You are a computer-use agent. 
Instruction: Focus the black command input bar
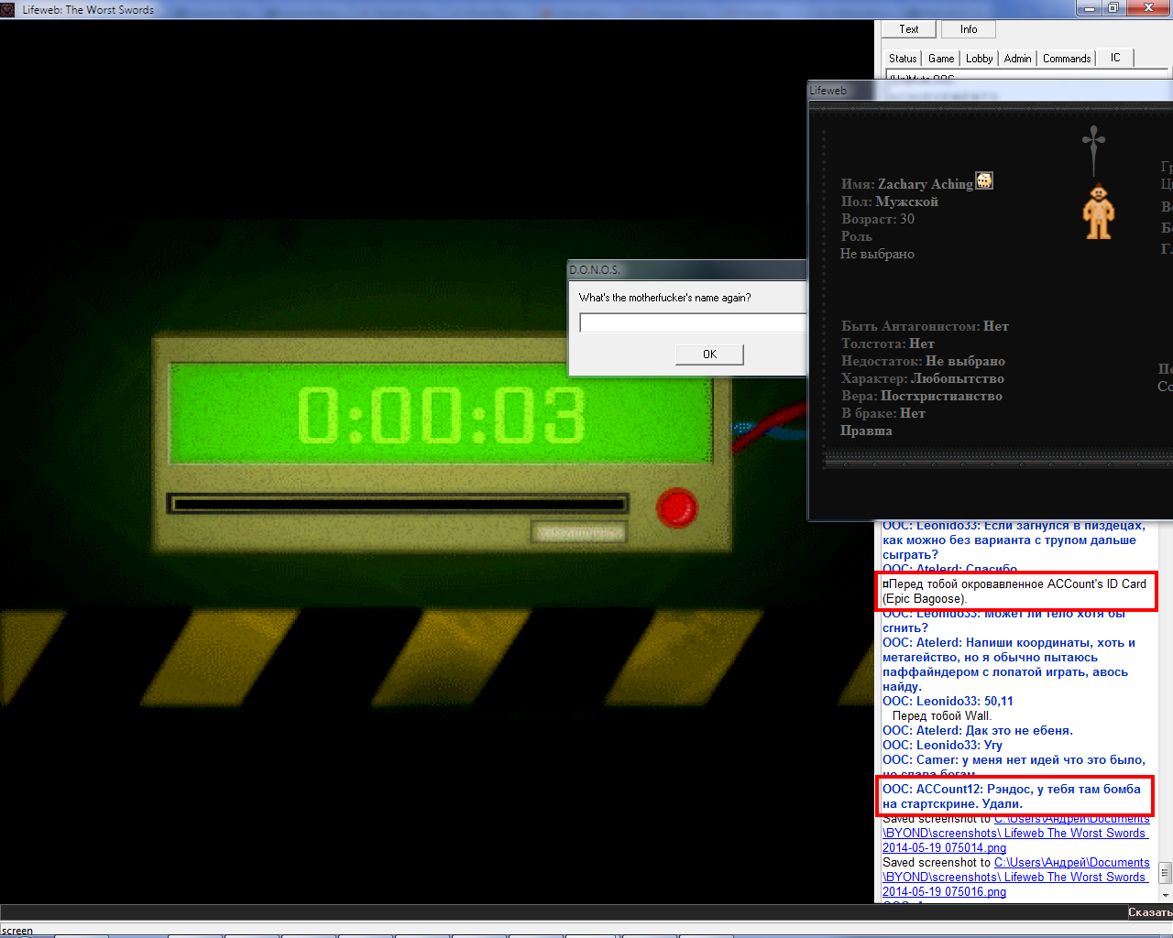click(x=564, y=912)
